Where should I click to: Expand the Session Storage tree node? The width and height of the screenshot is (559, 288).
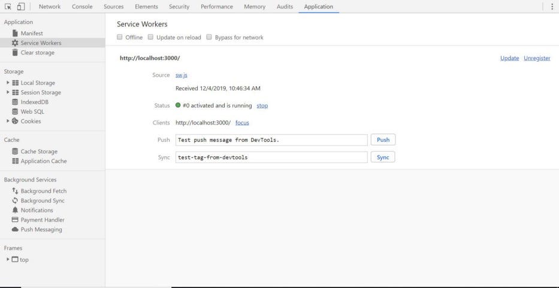tap(8, 92)
